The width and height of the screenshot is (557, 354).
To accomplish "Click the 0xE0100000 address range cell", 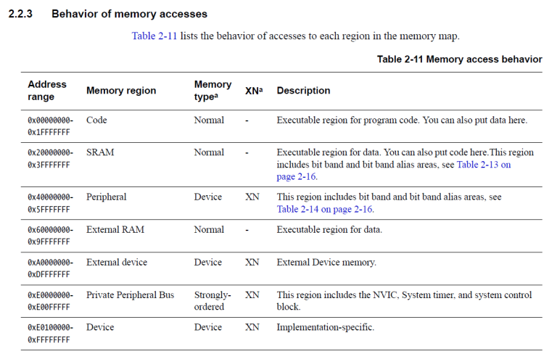I will point(50,333).
